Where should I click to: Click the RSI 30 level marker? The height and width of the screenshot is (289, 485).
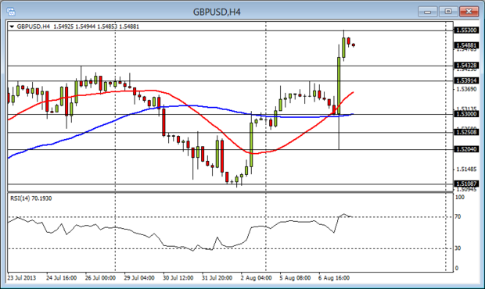[x=458, y=248]
